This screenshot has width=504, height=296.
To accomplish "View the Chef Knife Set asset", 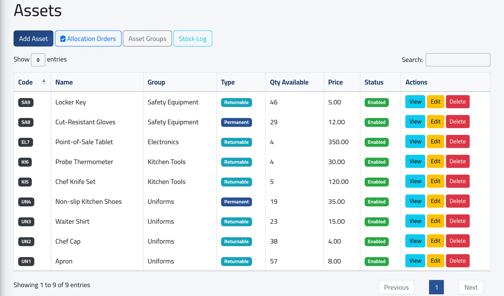I will tap(415, 181).
